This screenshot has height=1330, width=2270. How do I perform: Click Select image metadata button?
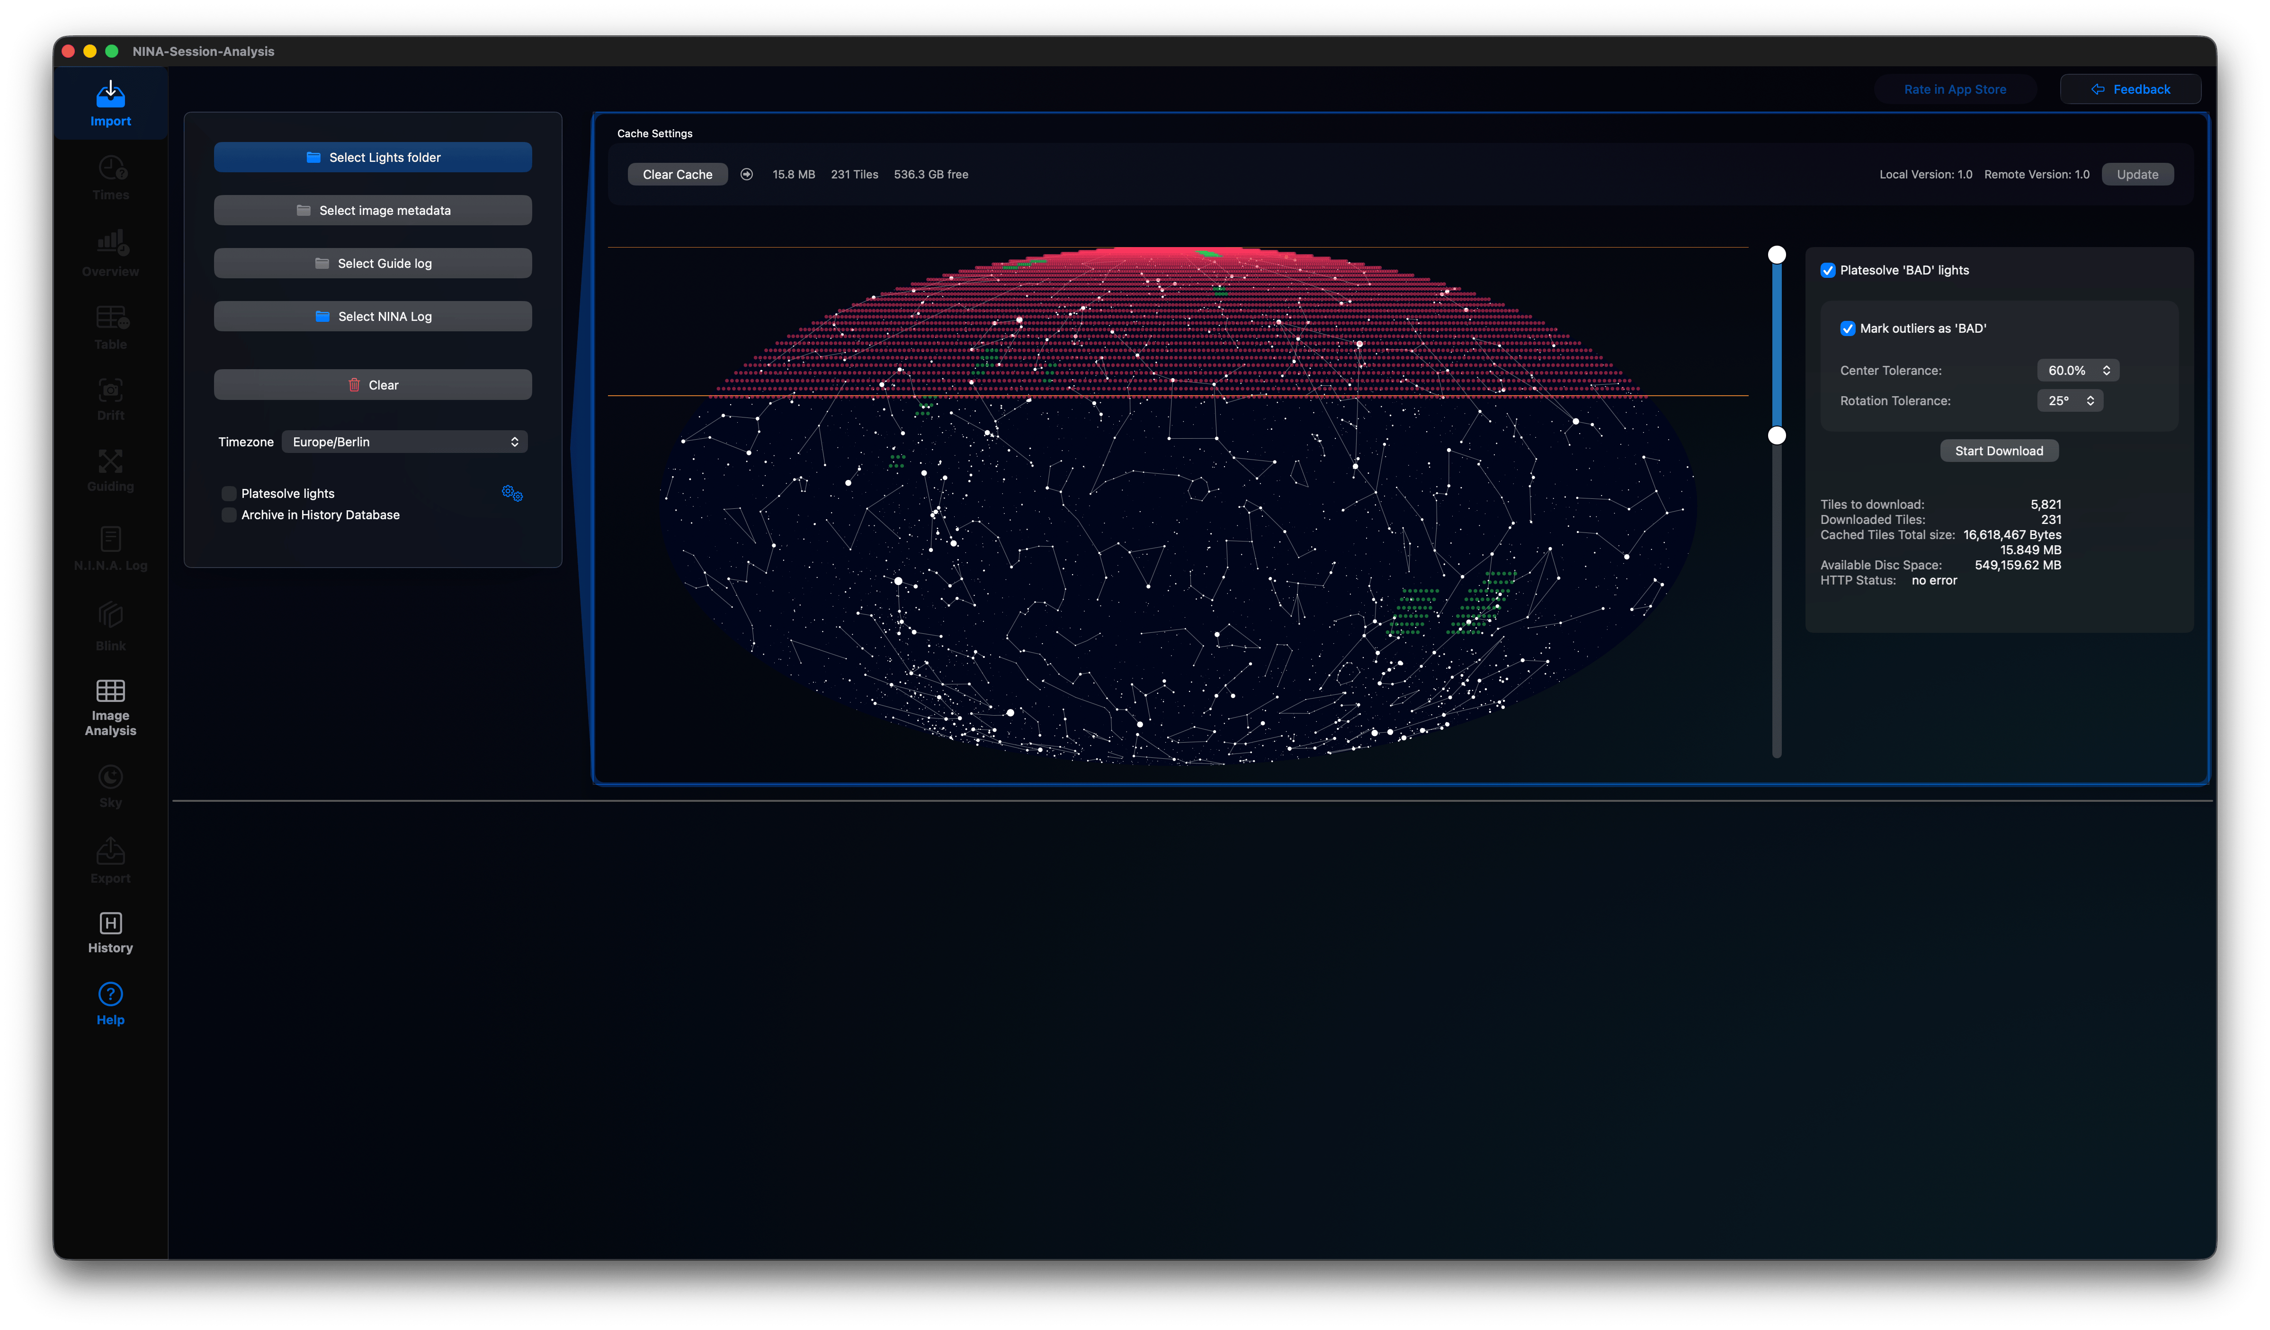(x=373, y=211)
